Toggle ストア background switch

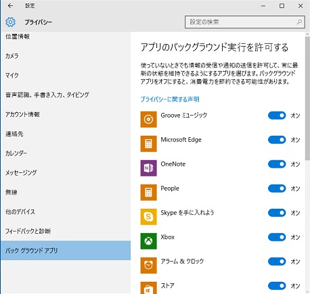[277, 286]
